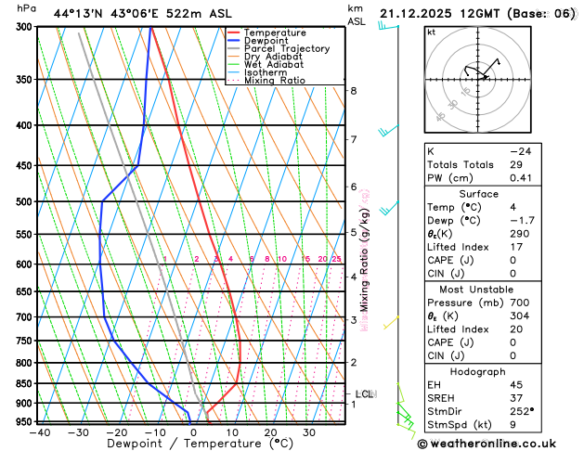Click the 5 km altitude tick label
The height and width of the screenshot is (451, 584).
pyautogui.click(x=354, y=233)
